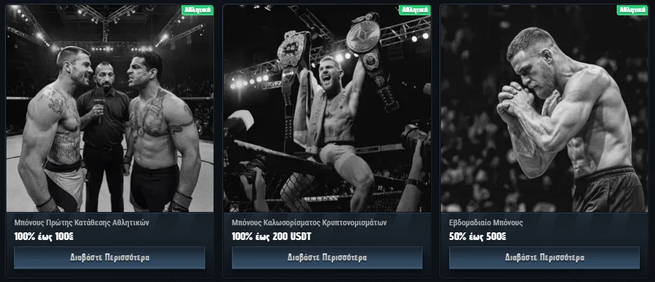Open Διαβάστε Περισσότερα for the 100€ sports bonus
The width and height of the screenshot is (655, 282).
[x=110, y=257]
